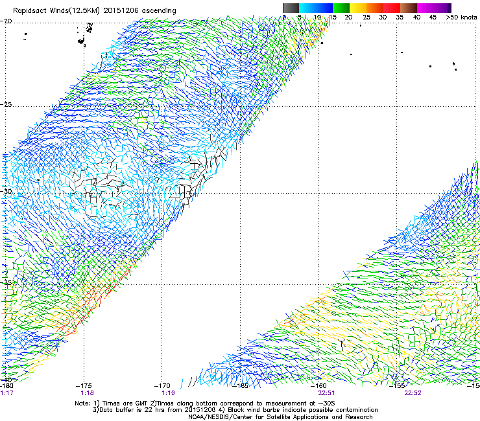This screenshot has height=421, width=480.
Task: Choose the brown 35-40 knots color segment
Action: point(409,8)
